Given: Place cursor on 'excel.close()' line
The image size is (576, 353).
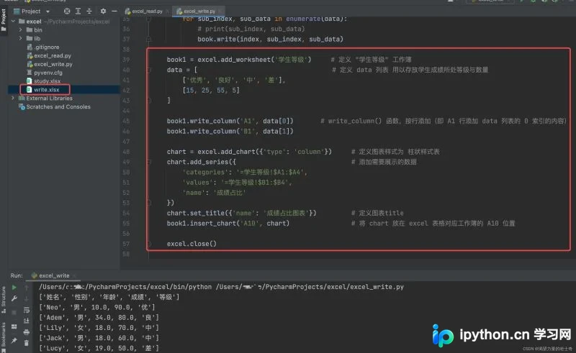Looking at the screenshot, I should click(192, 244).
